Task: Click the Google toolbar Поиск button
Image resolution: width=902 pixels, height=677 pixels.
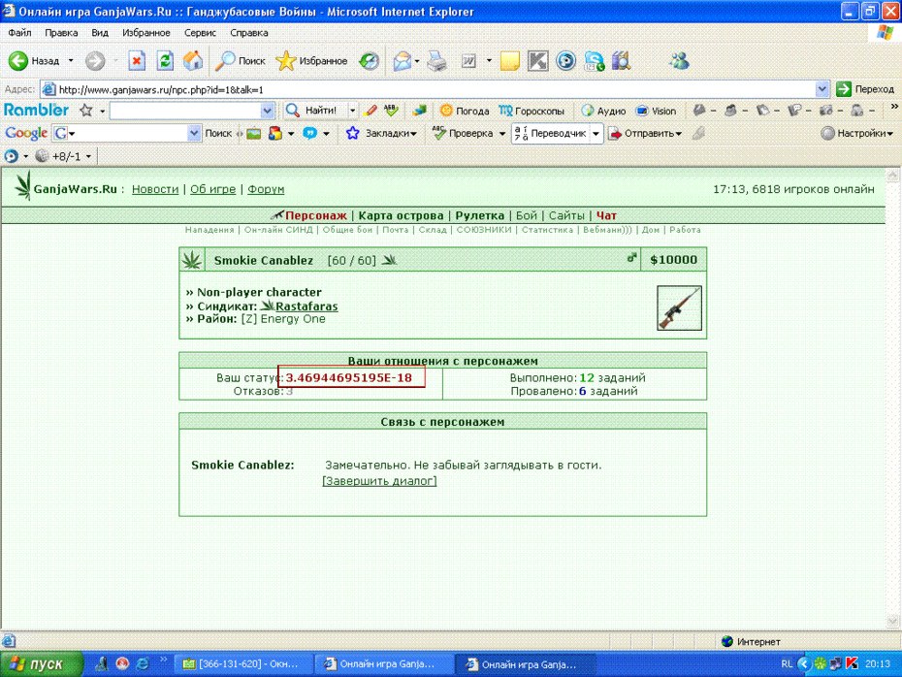Action: [x=218, y=134]
